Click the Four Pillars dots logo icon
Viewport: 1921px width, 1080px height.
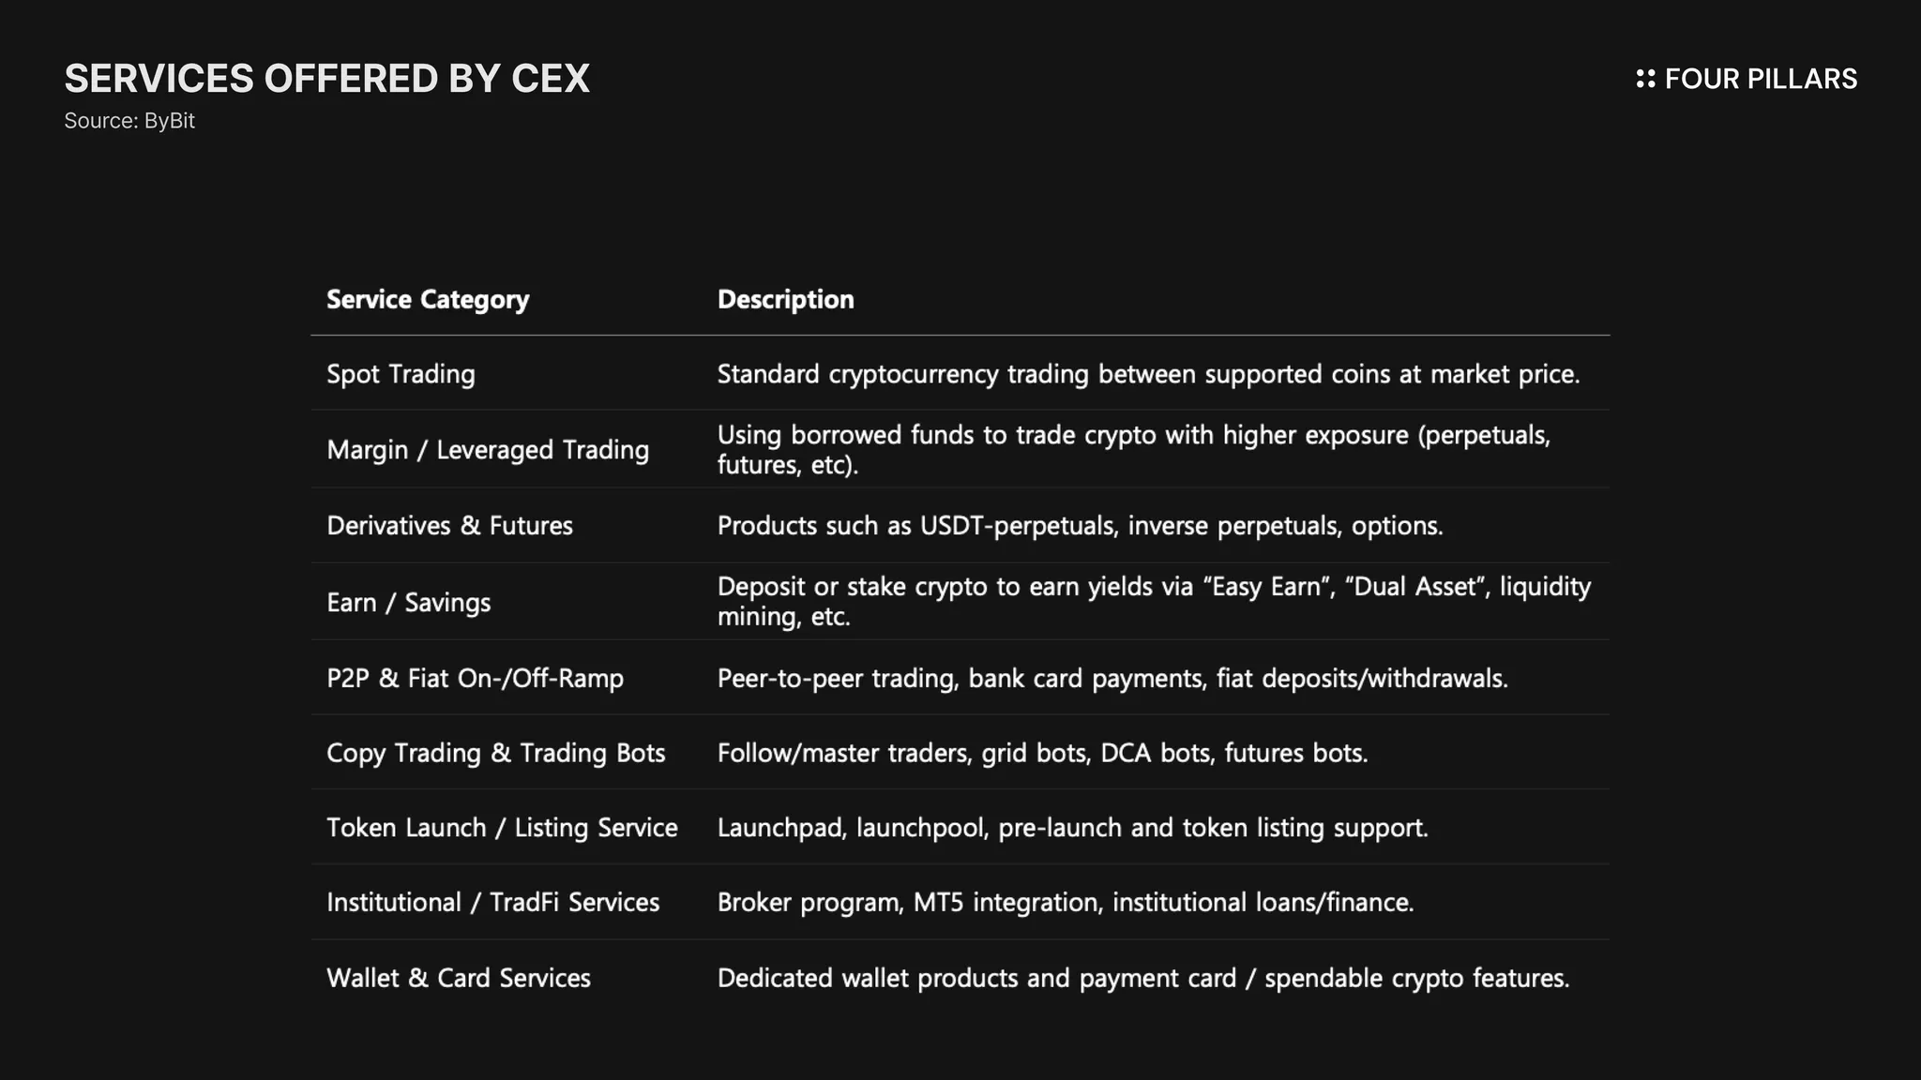[1645, 79]
